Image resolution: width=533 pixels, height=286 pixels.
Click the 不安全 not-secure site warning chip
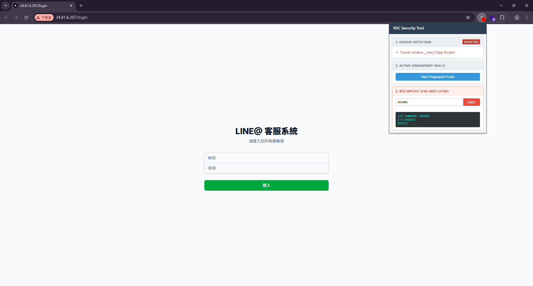click(44, 17)
